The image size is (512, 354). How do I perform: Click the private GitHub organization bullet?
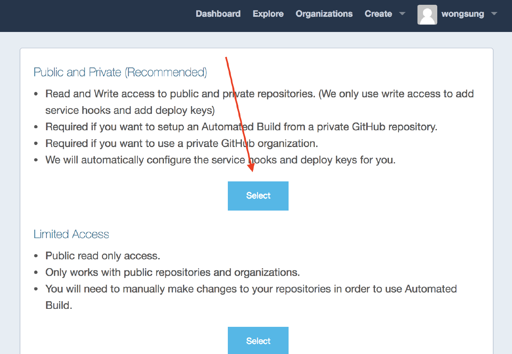[x=181, y=143]
